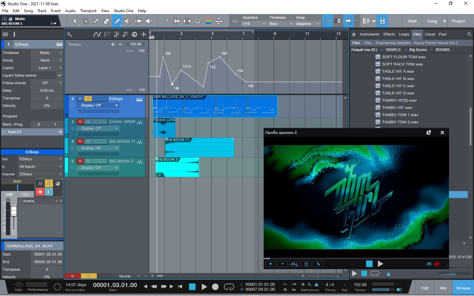Search the browser with magnifier icon
The image size is (474, 296).
click(x=469, y=34)
